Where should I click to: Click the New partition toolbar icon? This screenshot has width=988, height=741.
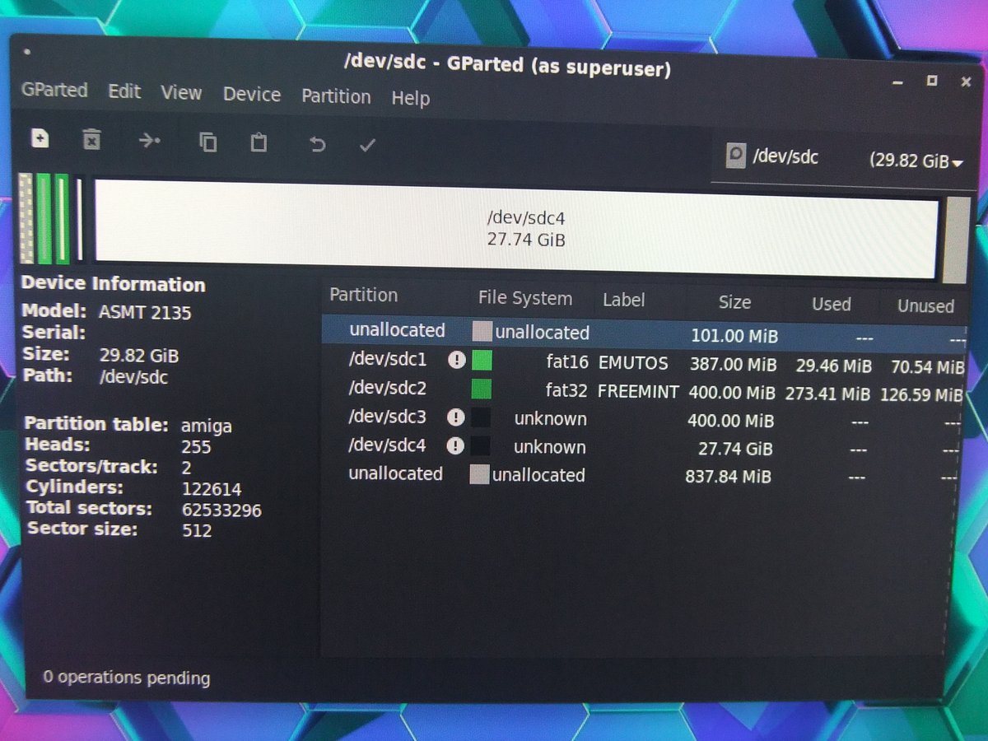click(40, 138)
